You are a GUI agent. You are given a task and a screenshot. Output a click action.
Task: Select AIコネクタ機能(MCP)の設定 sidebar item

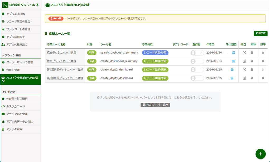coord(21,79)
